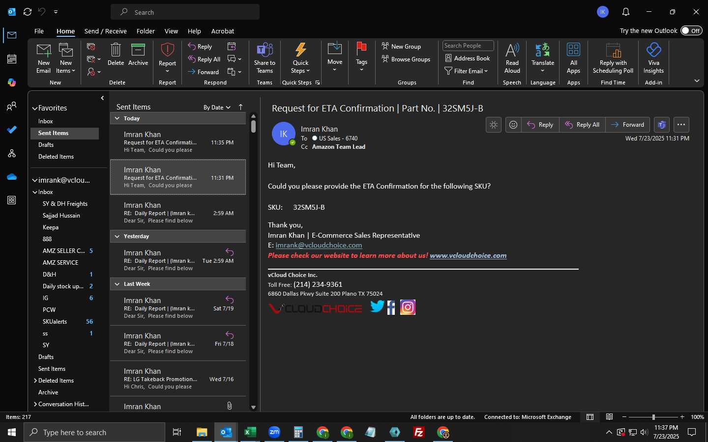Open the File menu
This screenshot has height=442, width=708.
(39, 31)
